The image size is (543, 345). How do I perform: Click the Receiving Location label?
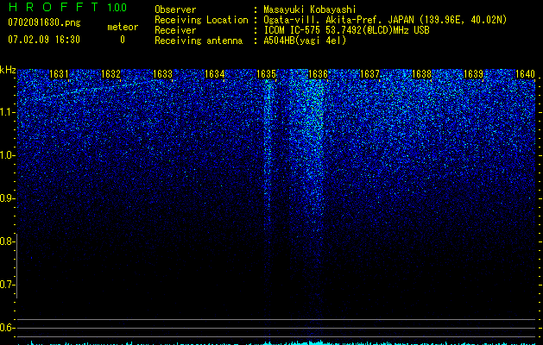[x=201, y=20]
